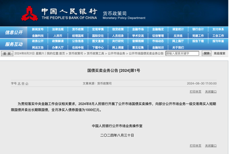229x154 pixels.
Task: Select 反洗钱 in navigation
Action: [x=178, y=36]
